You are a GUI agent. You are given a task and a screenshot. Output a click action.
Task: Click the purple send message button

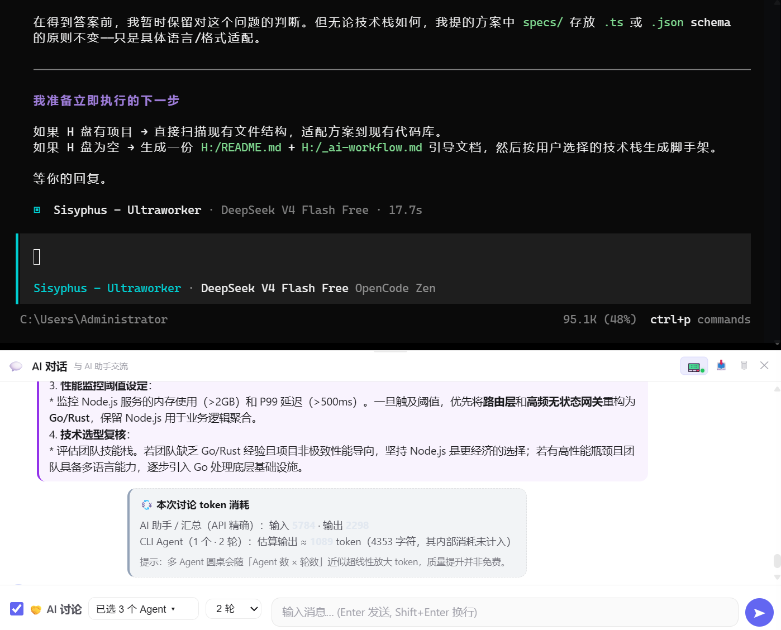pyautogui.click(x=759, y=613)
